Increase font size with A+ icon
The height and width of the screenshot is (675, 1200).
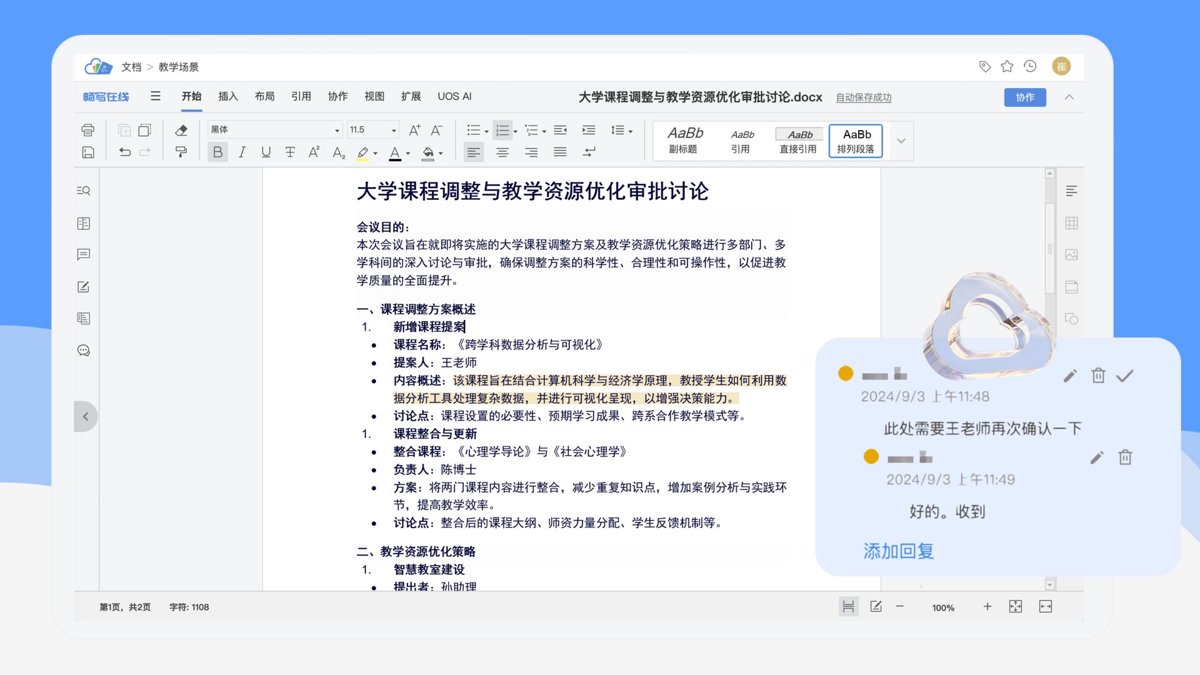tap(414, 130)
